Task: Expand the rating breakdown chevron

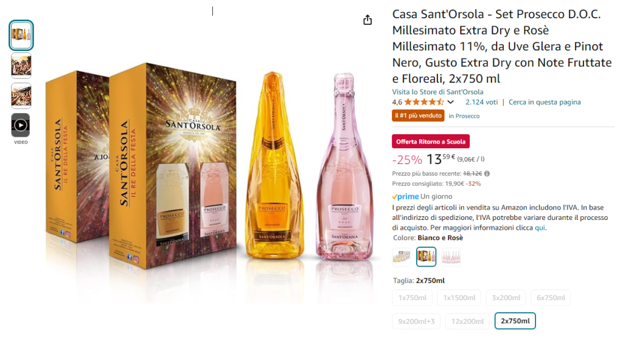Action: 451,102
